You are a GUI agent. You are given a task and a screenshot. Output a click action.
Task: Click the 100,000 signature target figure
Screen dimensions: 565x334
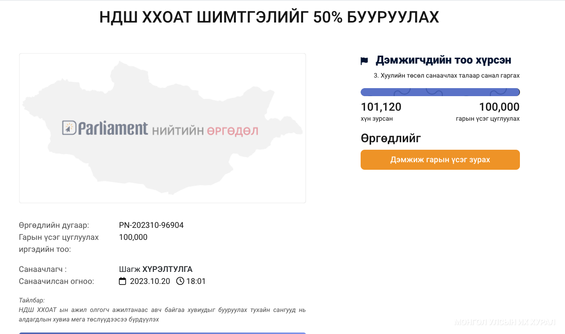499,107
